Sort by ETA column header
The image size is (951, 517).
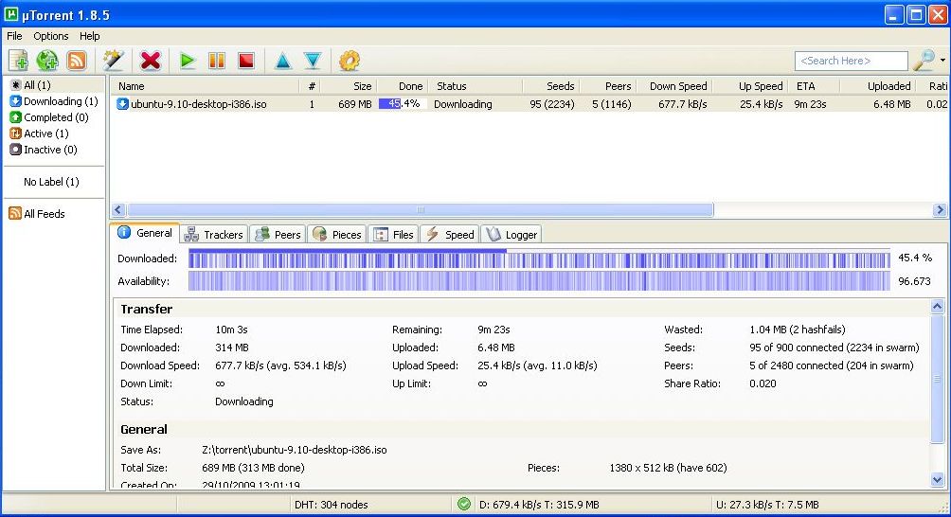(812, 86)
